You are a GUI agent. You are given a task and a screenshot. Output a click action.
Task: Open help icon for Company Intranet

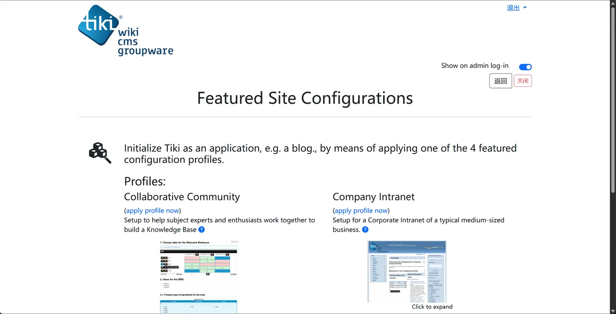point(365,229)
